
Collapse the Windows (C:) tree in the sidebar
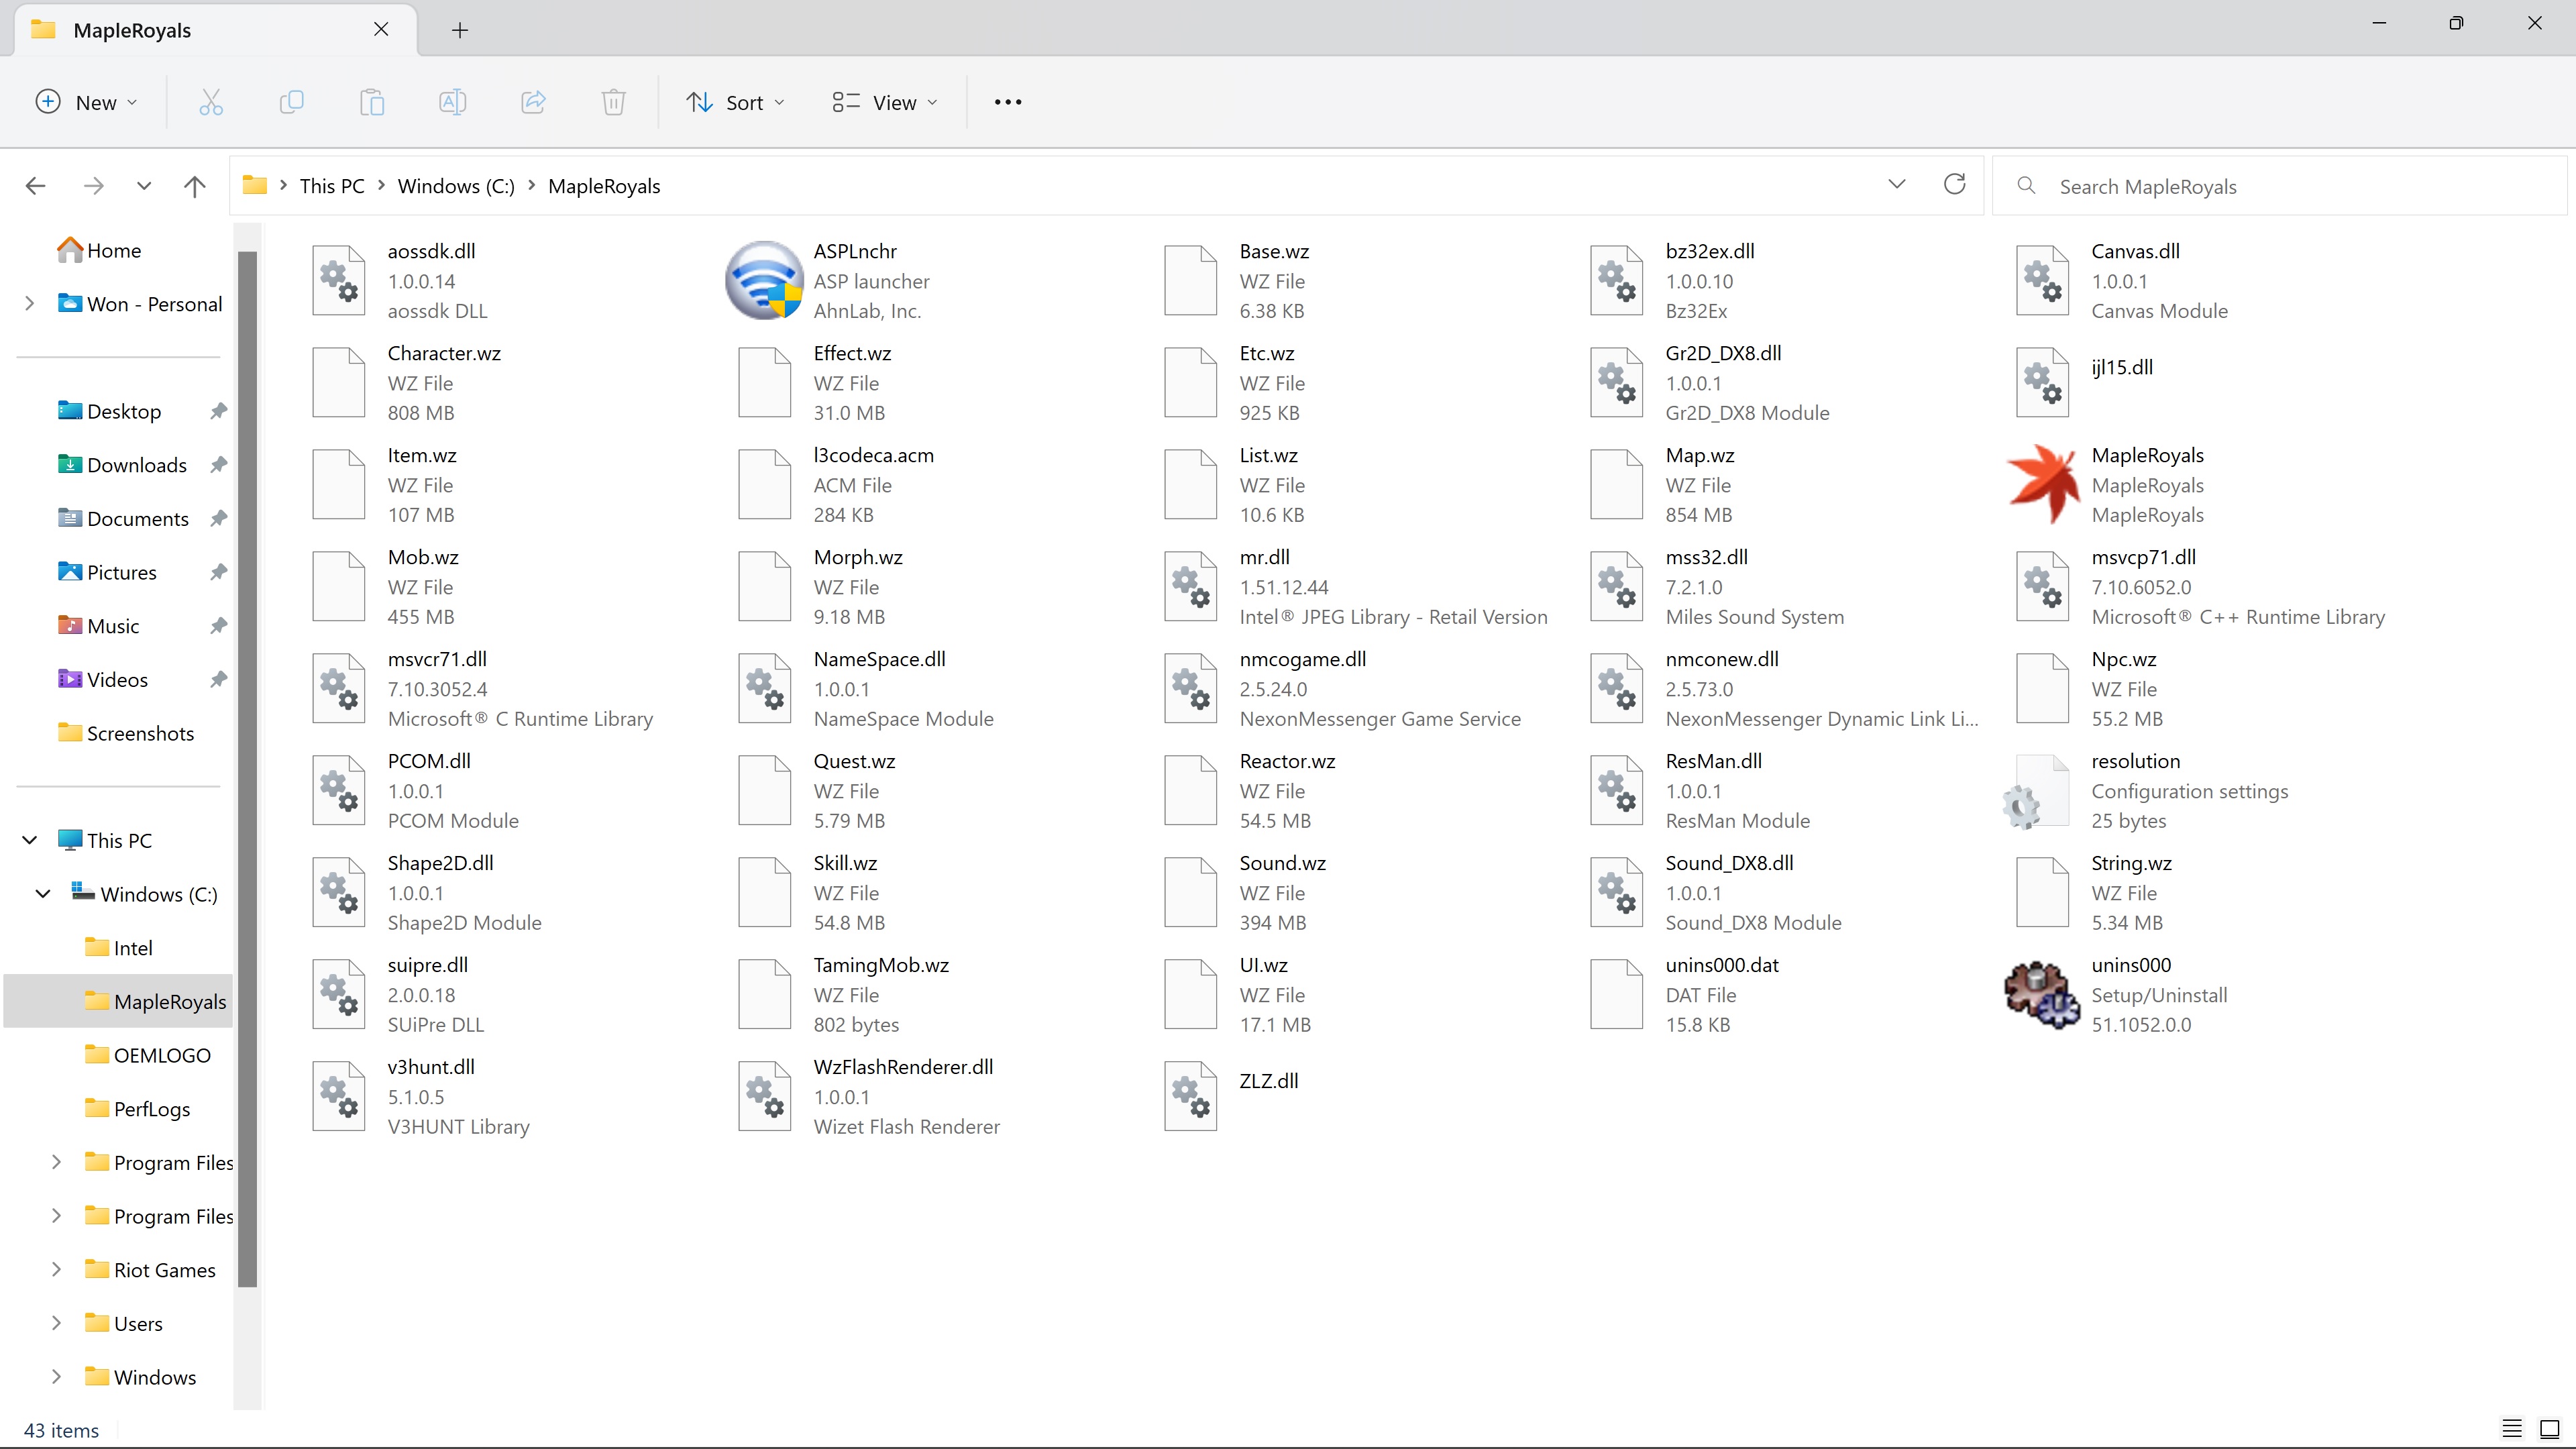[x=42, y=893]
